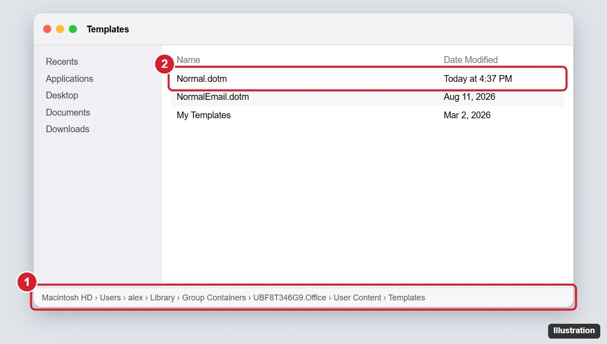
Task: Click User Content in the path bar
Action: (357, 298)
